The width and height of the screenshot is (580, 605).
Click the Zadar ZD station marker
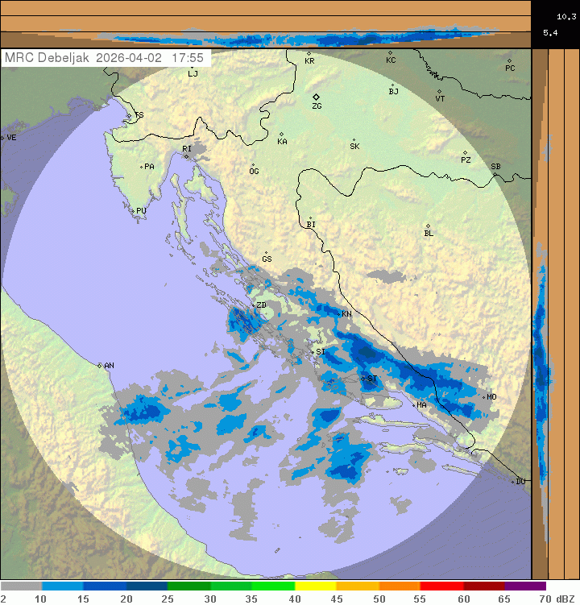(x=252, y=305)
